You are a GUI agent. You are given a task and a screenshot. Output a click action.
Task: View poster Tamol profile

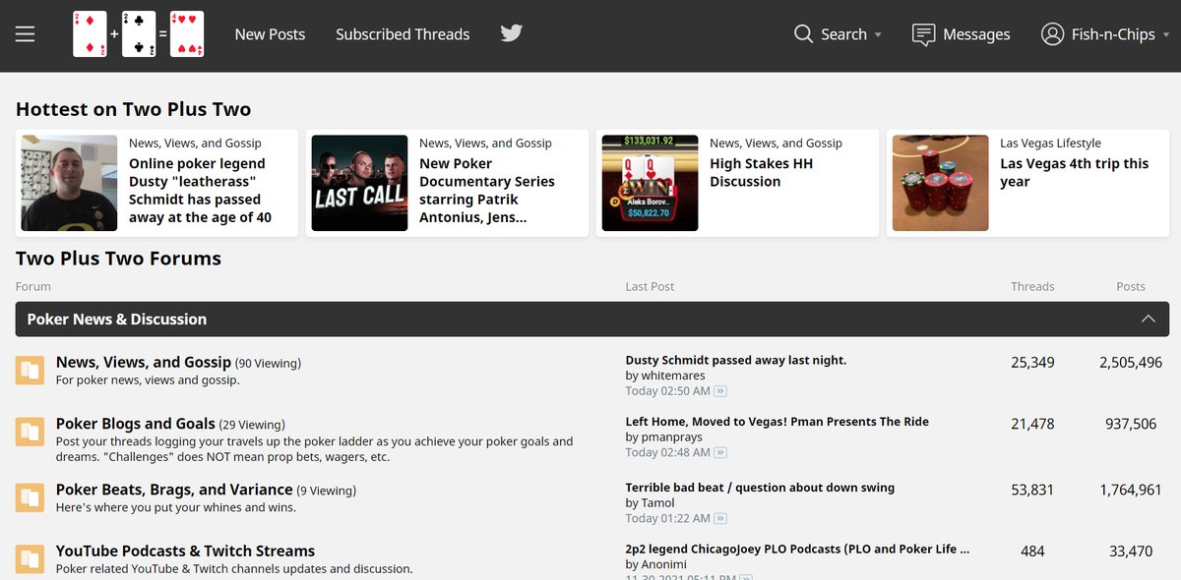[x=657, y=502]
